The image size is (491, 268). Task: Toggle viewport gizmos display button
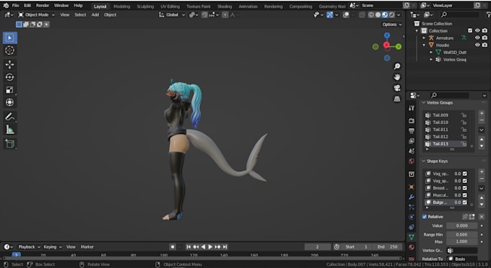pos(330,14)
